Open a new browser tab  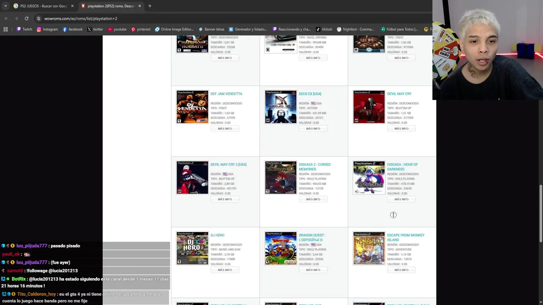(150, 6)
